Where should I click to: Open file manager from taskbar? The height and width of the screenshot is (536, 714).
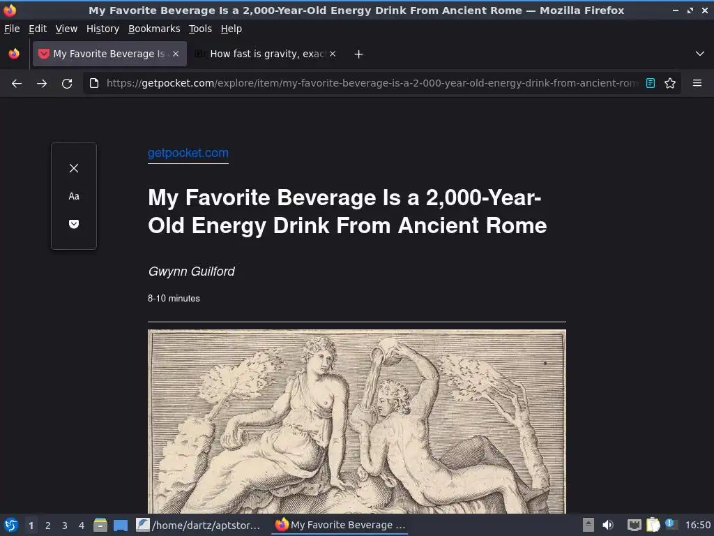coord(100,525)
